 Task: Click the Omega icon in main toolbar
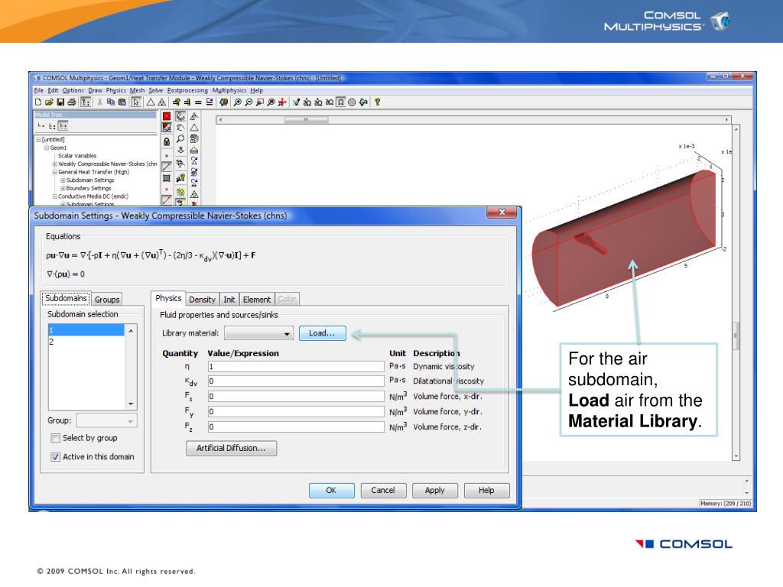[340, 102]
